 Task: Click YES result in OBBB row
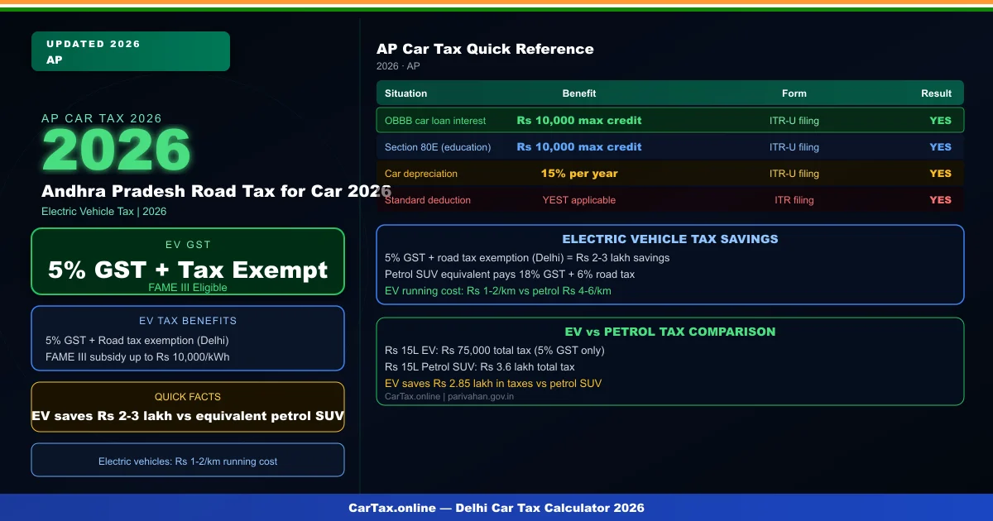click(941, 121)
